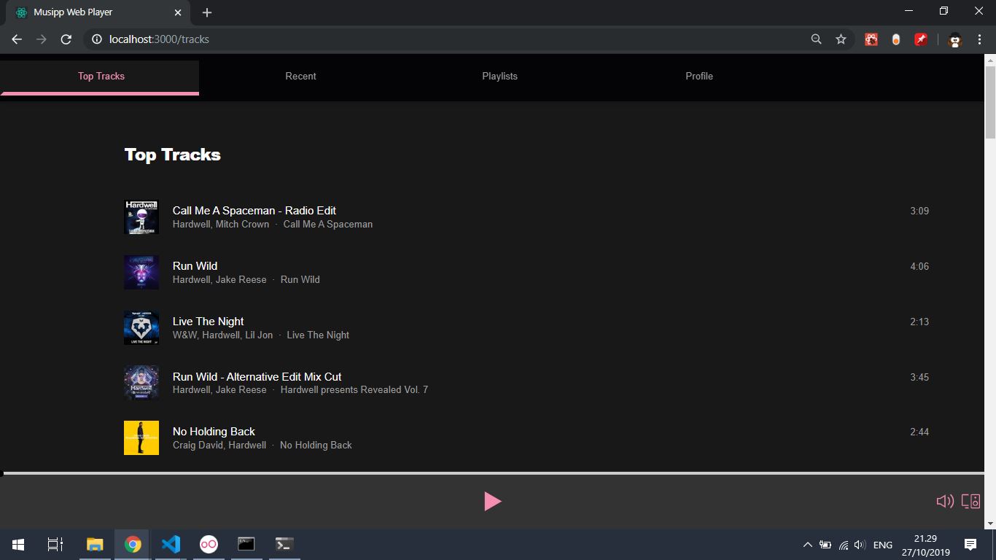
Task: Click artists Hardwell, Mitch Crown
Action: [x=221, y=224]
